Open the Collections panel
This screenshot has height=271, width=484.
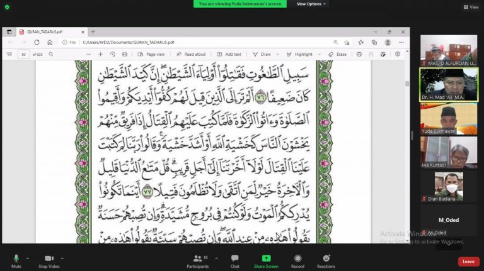click(x=374, y=42)
